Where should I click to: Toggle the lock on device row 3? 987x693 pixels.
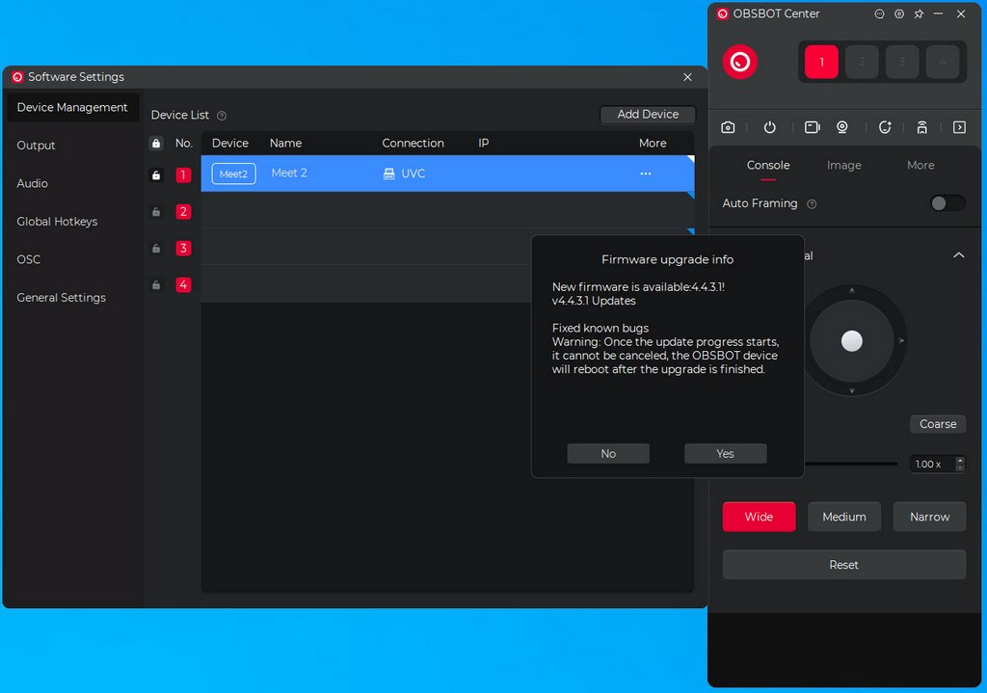click(156, 249)
